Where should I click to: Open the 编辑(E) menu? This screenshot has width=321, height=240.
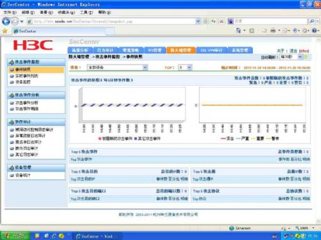pos(28,13)
